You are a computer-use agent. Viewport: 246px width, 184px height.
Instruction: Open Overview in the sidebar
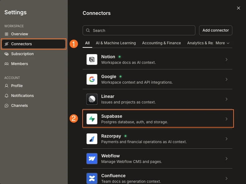33,34
